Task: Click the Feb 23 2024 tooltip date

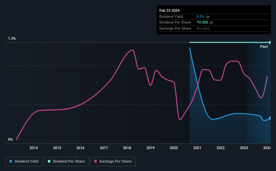Action: (169, 10)
